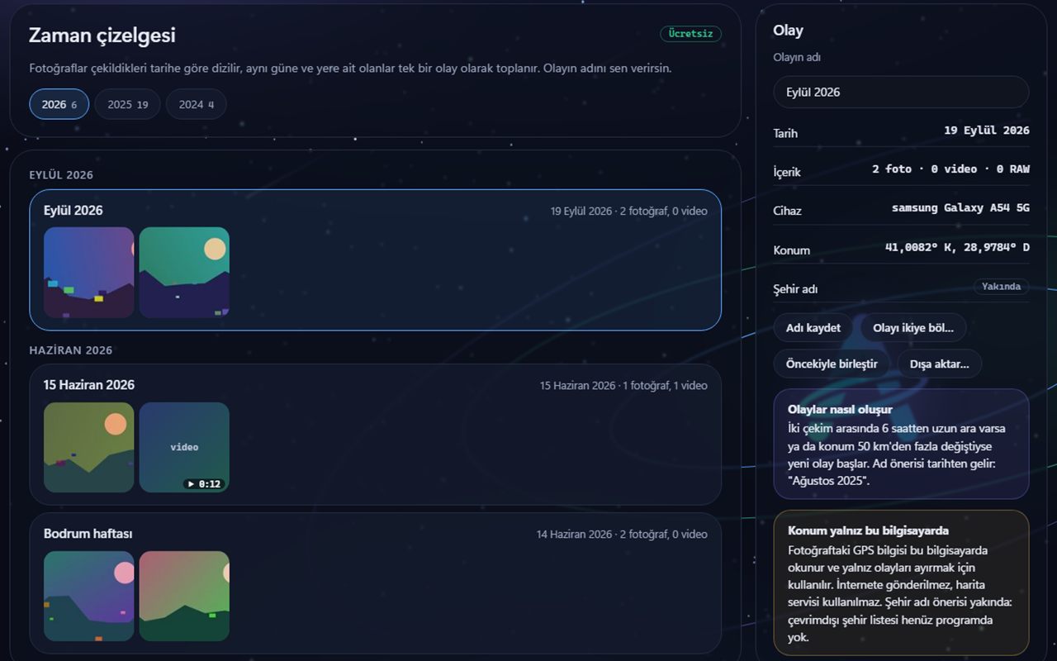Click the samsung Galaxy A54 5G device value
The image size is (1057, 661).
(960, 208)
